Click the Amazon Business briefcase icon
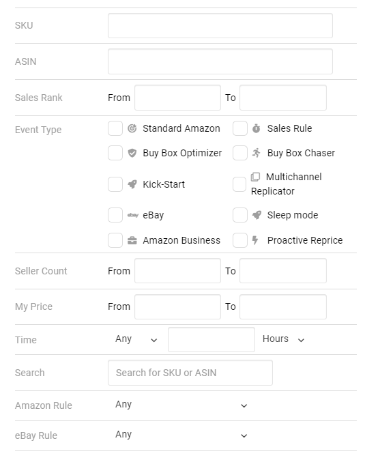Viewport: 365px width, 473px height. (x=132, y=241)
